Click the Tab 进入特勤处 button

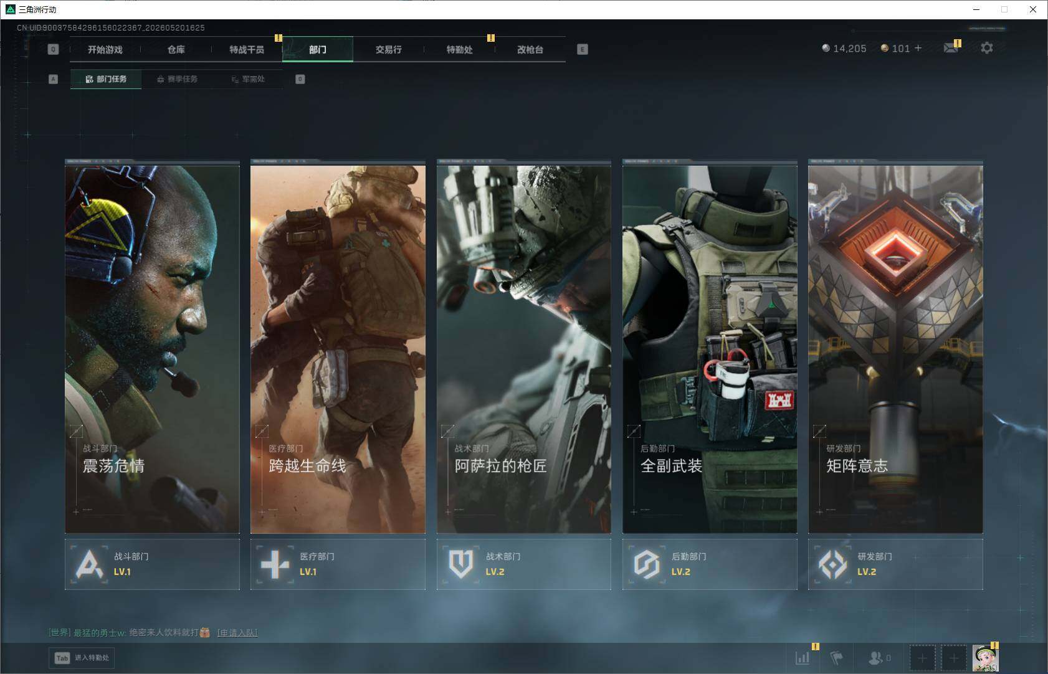click(82, 658)
